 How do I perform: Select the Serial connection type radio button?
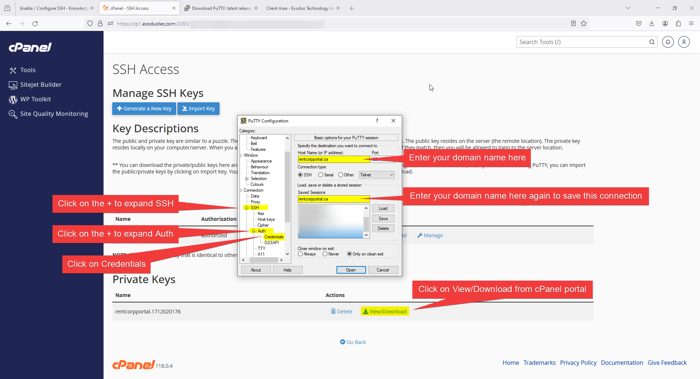tap(320, 175)
